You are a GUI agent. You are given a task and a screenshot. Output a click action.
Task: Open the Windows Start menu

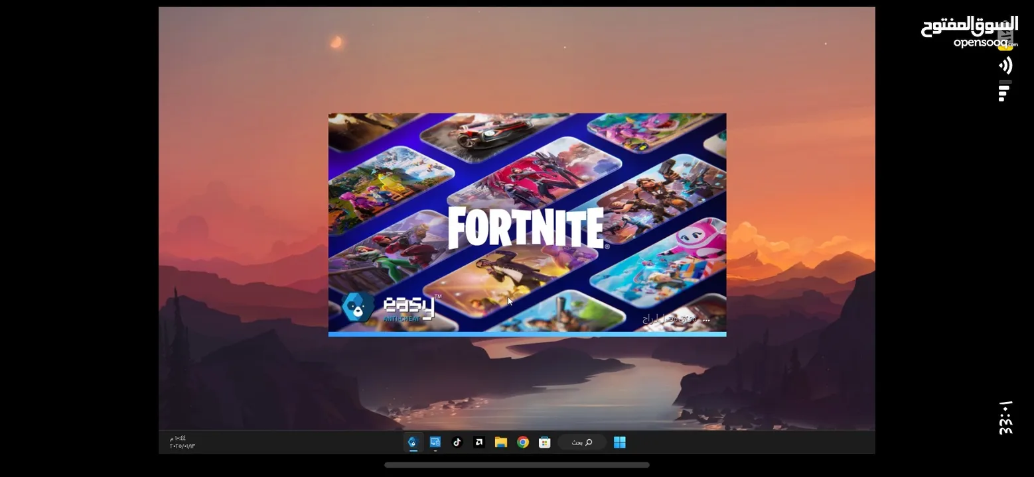click(x=620, y=442)
